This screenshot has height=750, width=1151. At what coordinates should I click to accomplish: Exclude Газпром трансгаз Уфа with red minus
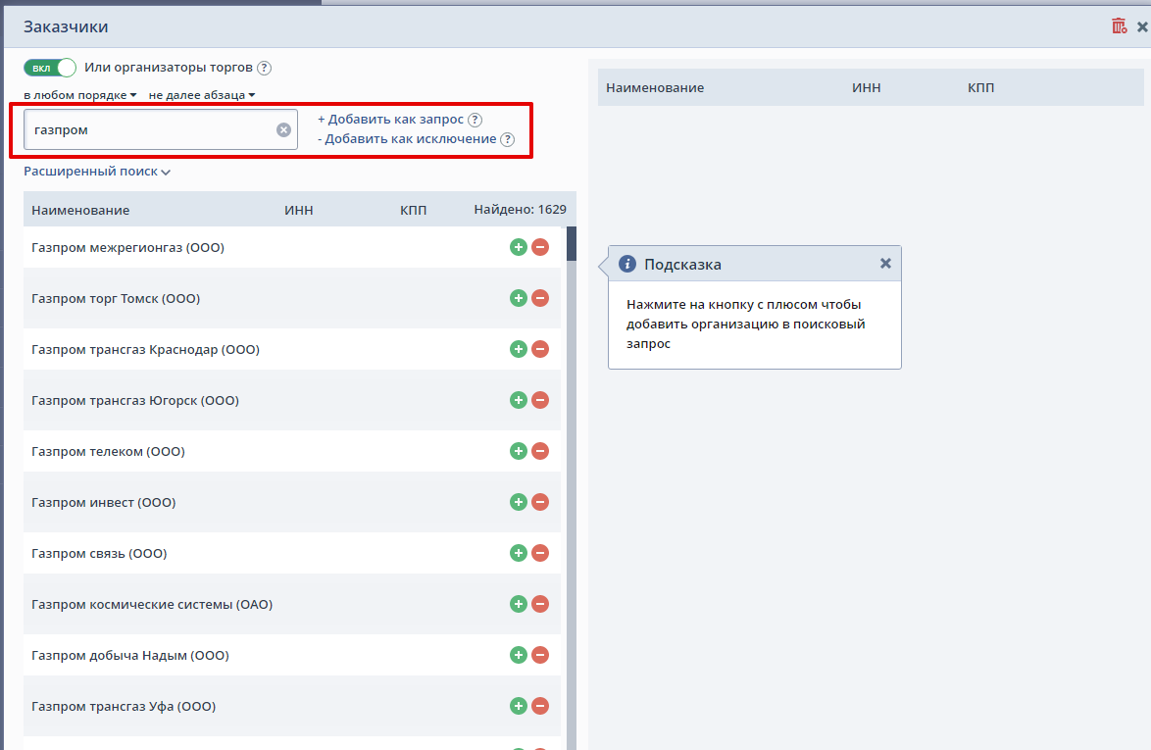click(540, 706)
